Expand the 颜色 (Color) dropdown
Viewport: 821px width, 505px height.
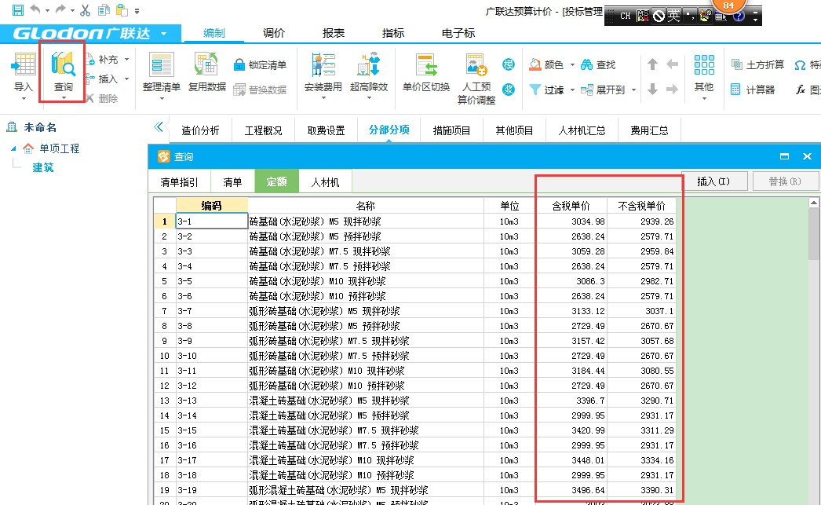[572, 64]
